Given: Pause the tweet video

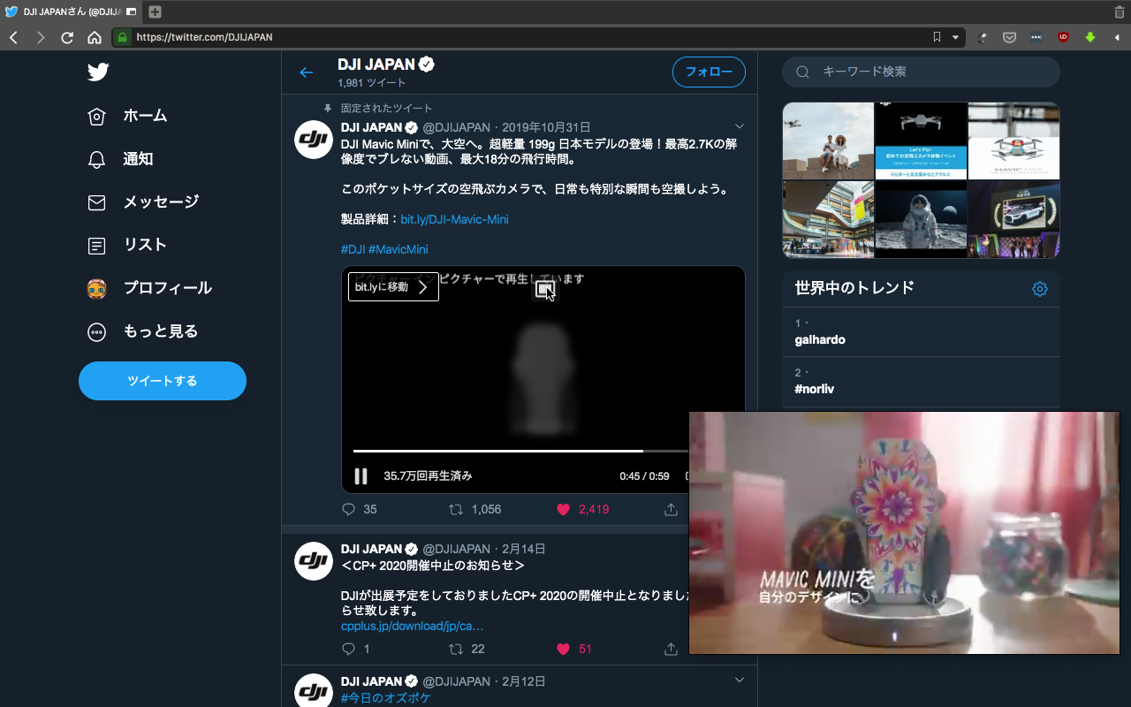Looking at the screenshot, I should (x=361, y=476).
